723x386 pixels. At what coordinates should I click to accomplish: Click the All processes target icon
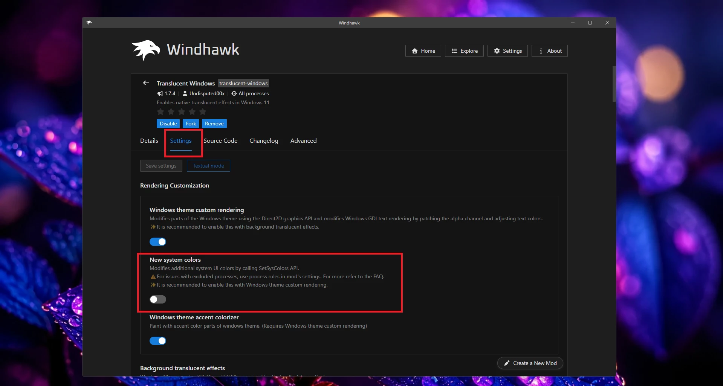234,93
